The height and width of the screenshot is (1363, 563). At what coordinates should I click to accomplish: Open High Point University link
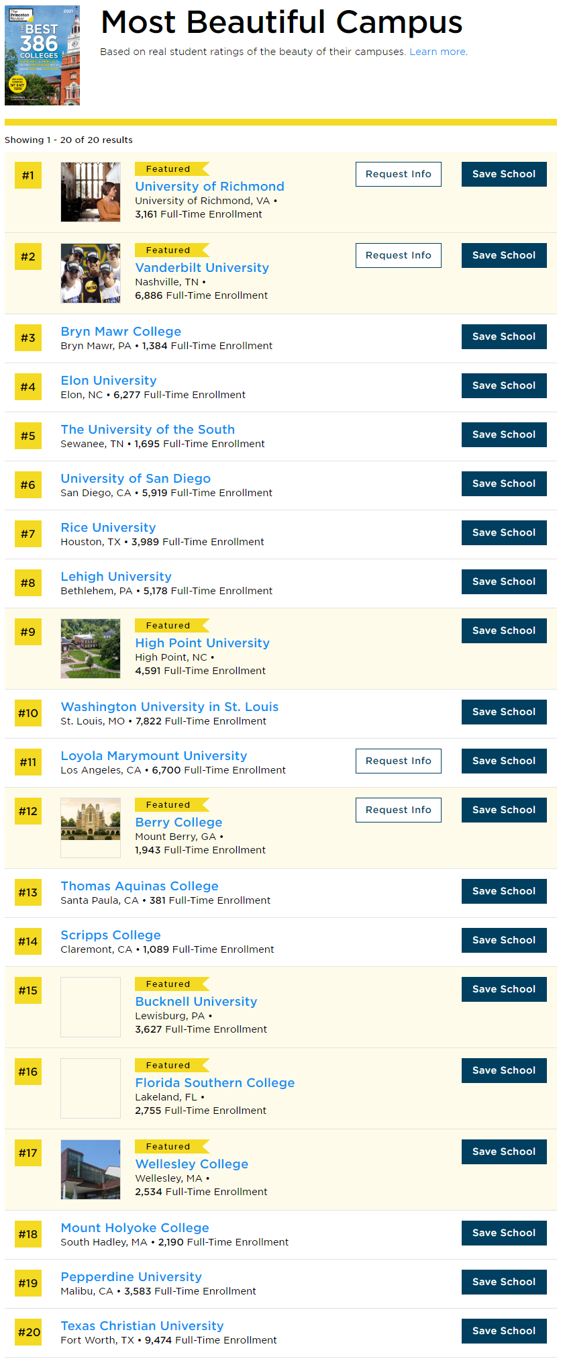coord(202,643)
